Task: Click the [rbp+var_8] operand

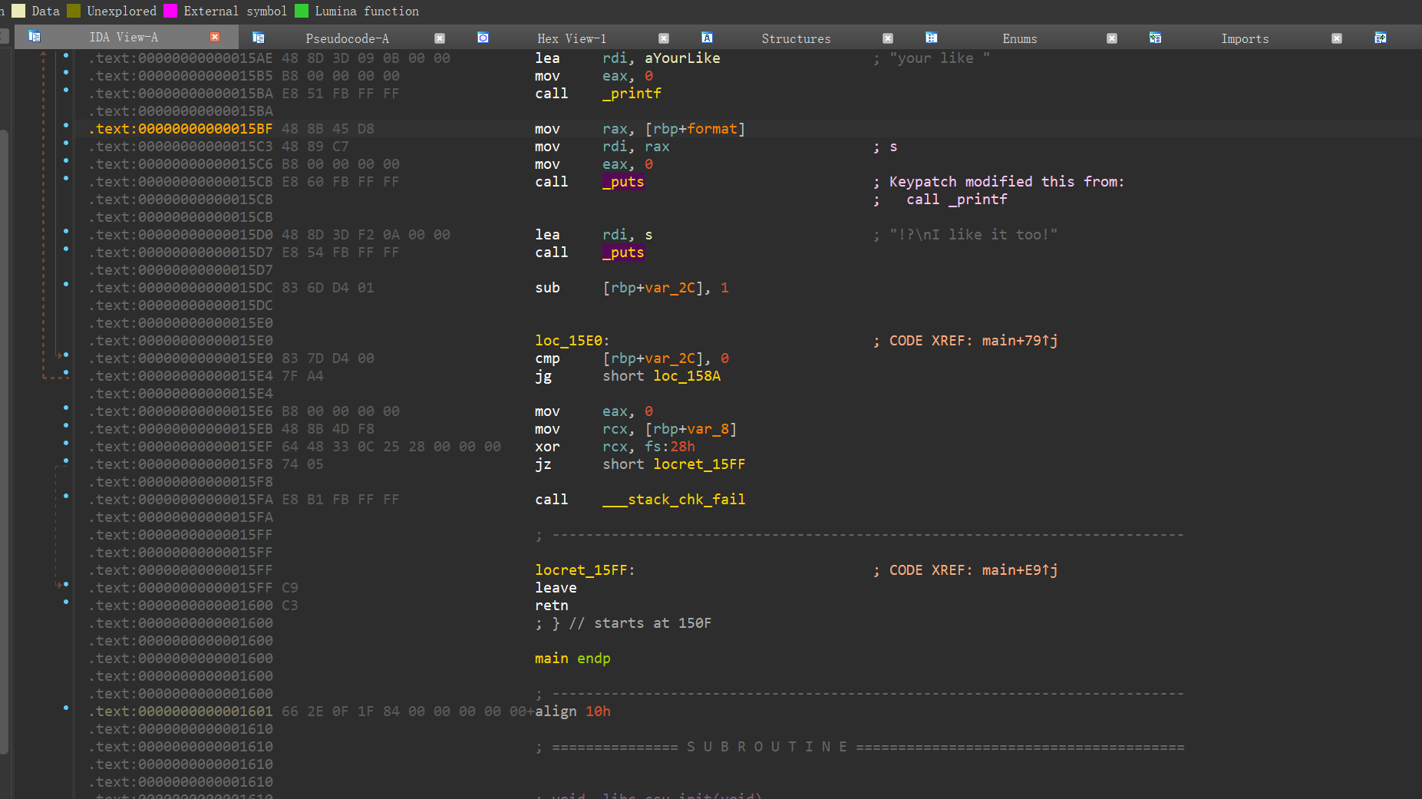Action: coord(691,429)
